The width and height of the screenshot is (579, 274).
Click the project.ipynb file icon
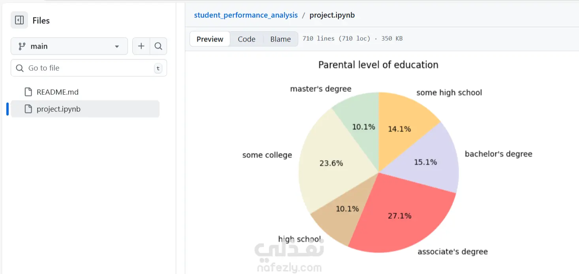coord(28,109)
